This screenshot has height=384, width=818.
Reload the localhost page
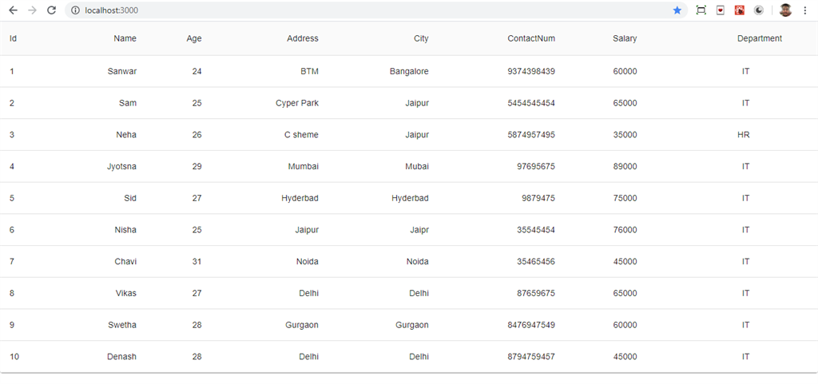[52, 10]
